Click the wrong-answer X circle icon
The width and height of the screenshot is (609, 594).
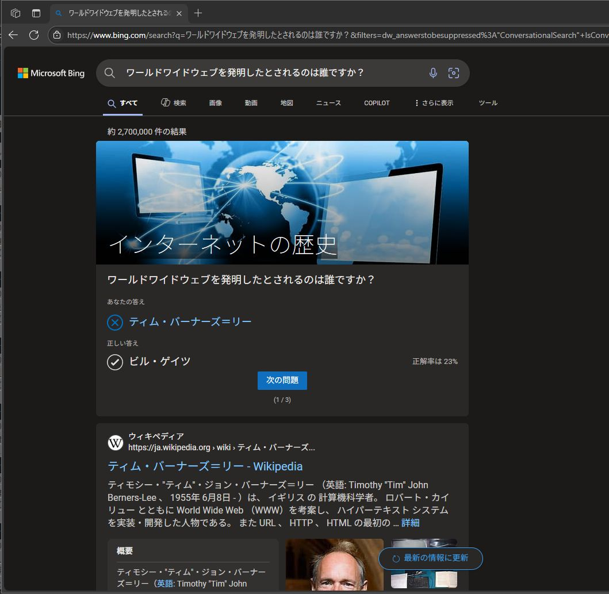pos(115,322)
